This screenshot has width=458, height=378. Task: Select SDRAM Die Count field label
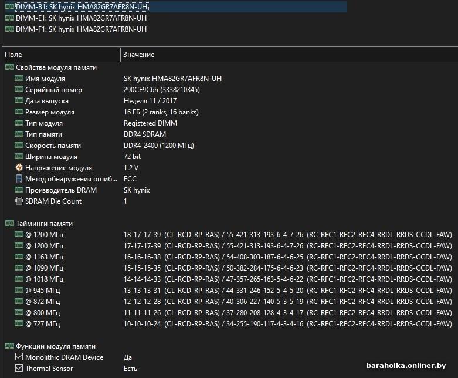click(x=53, y=201)
